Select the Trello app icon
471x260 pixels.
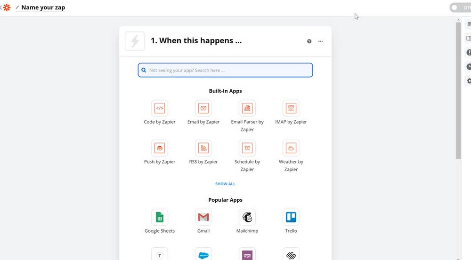click(x=291, y=217)
